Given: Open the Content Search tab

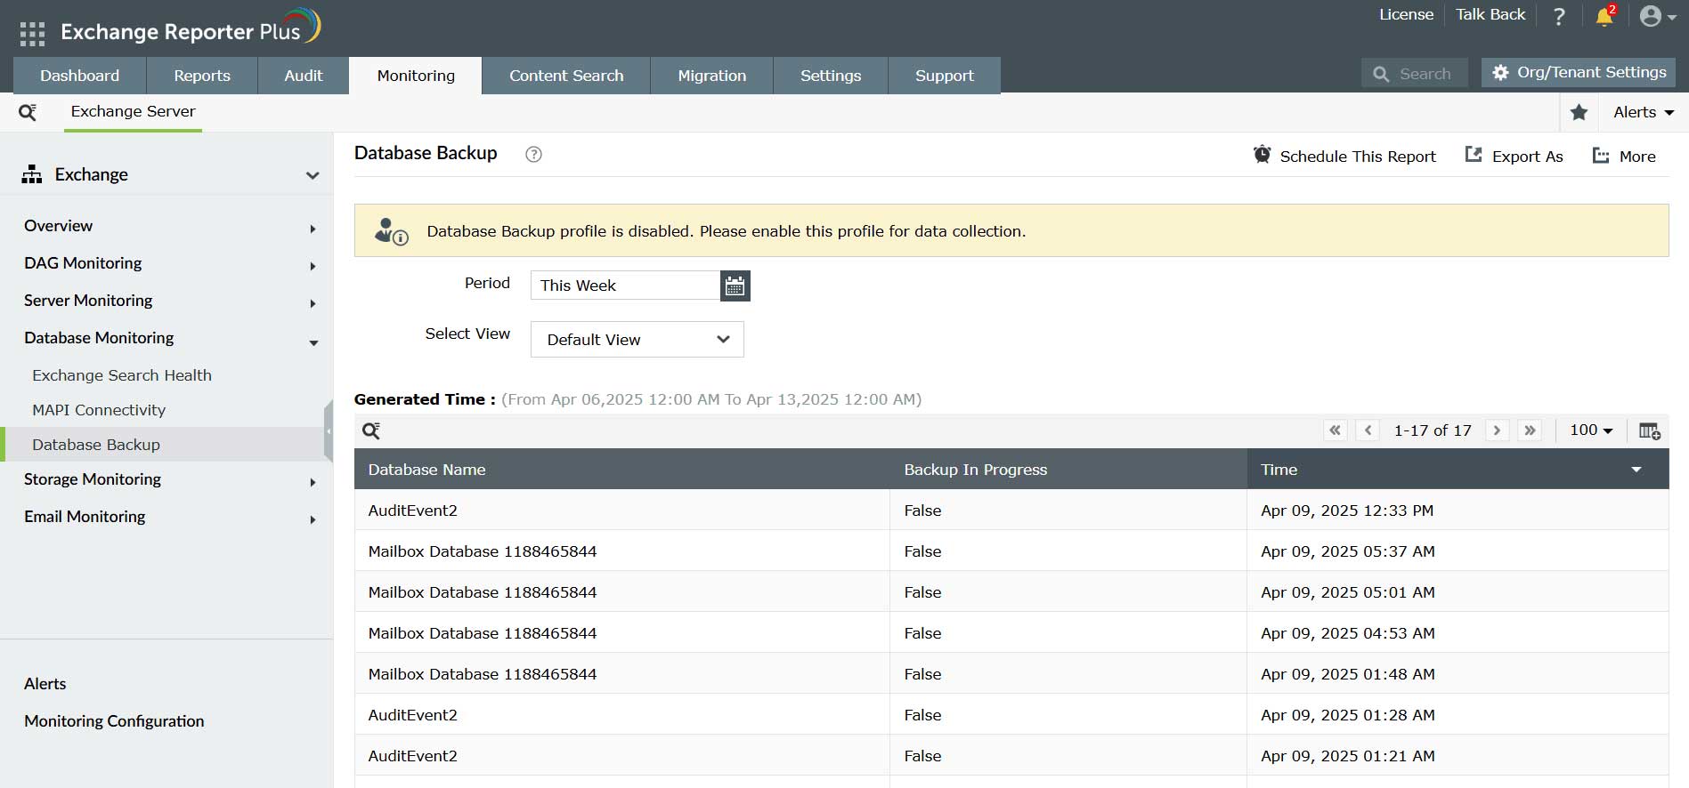Looking at the screenshot, I should pyautogui.click(x=566, y=76).
